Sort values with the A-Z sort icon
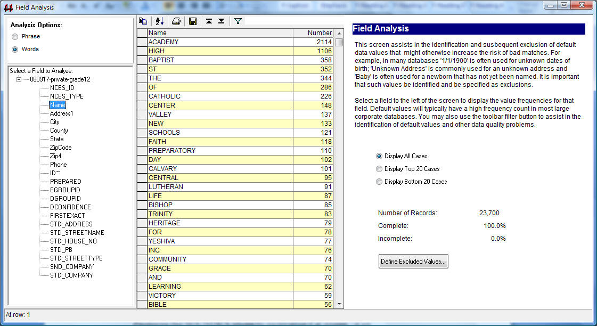 160,21
